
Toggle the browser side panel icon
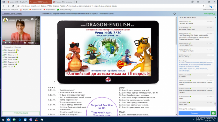(x=4, y=2)
